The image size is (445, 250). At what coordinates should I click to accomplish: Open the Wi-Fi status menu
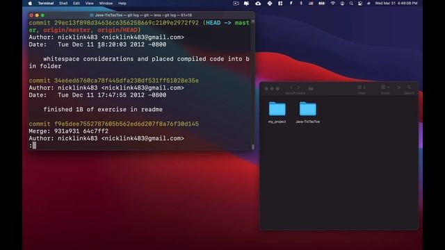click(x=332, y=3)
